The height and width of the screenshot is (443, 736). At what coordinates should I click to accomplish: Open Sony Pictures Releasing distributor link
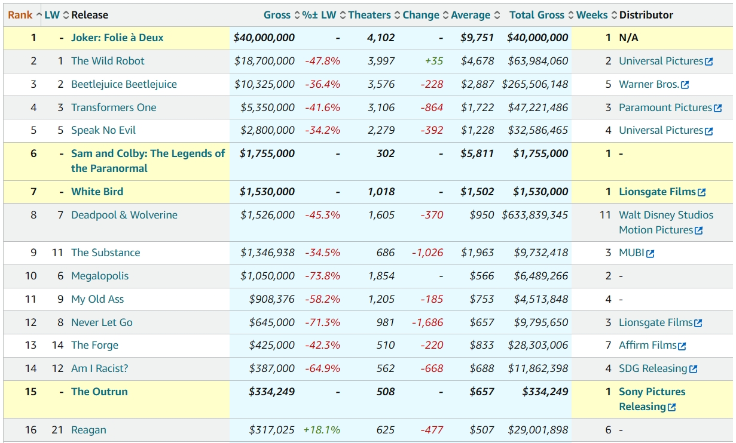[652, 399]
